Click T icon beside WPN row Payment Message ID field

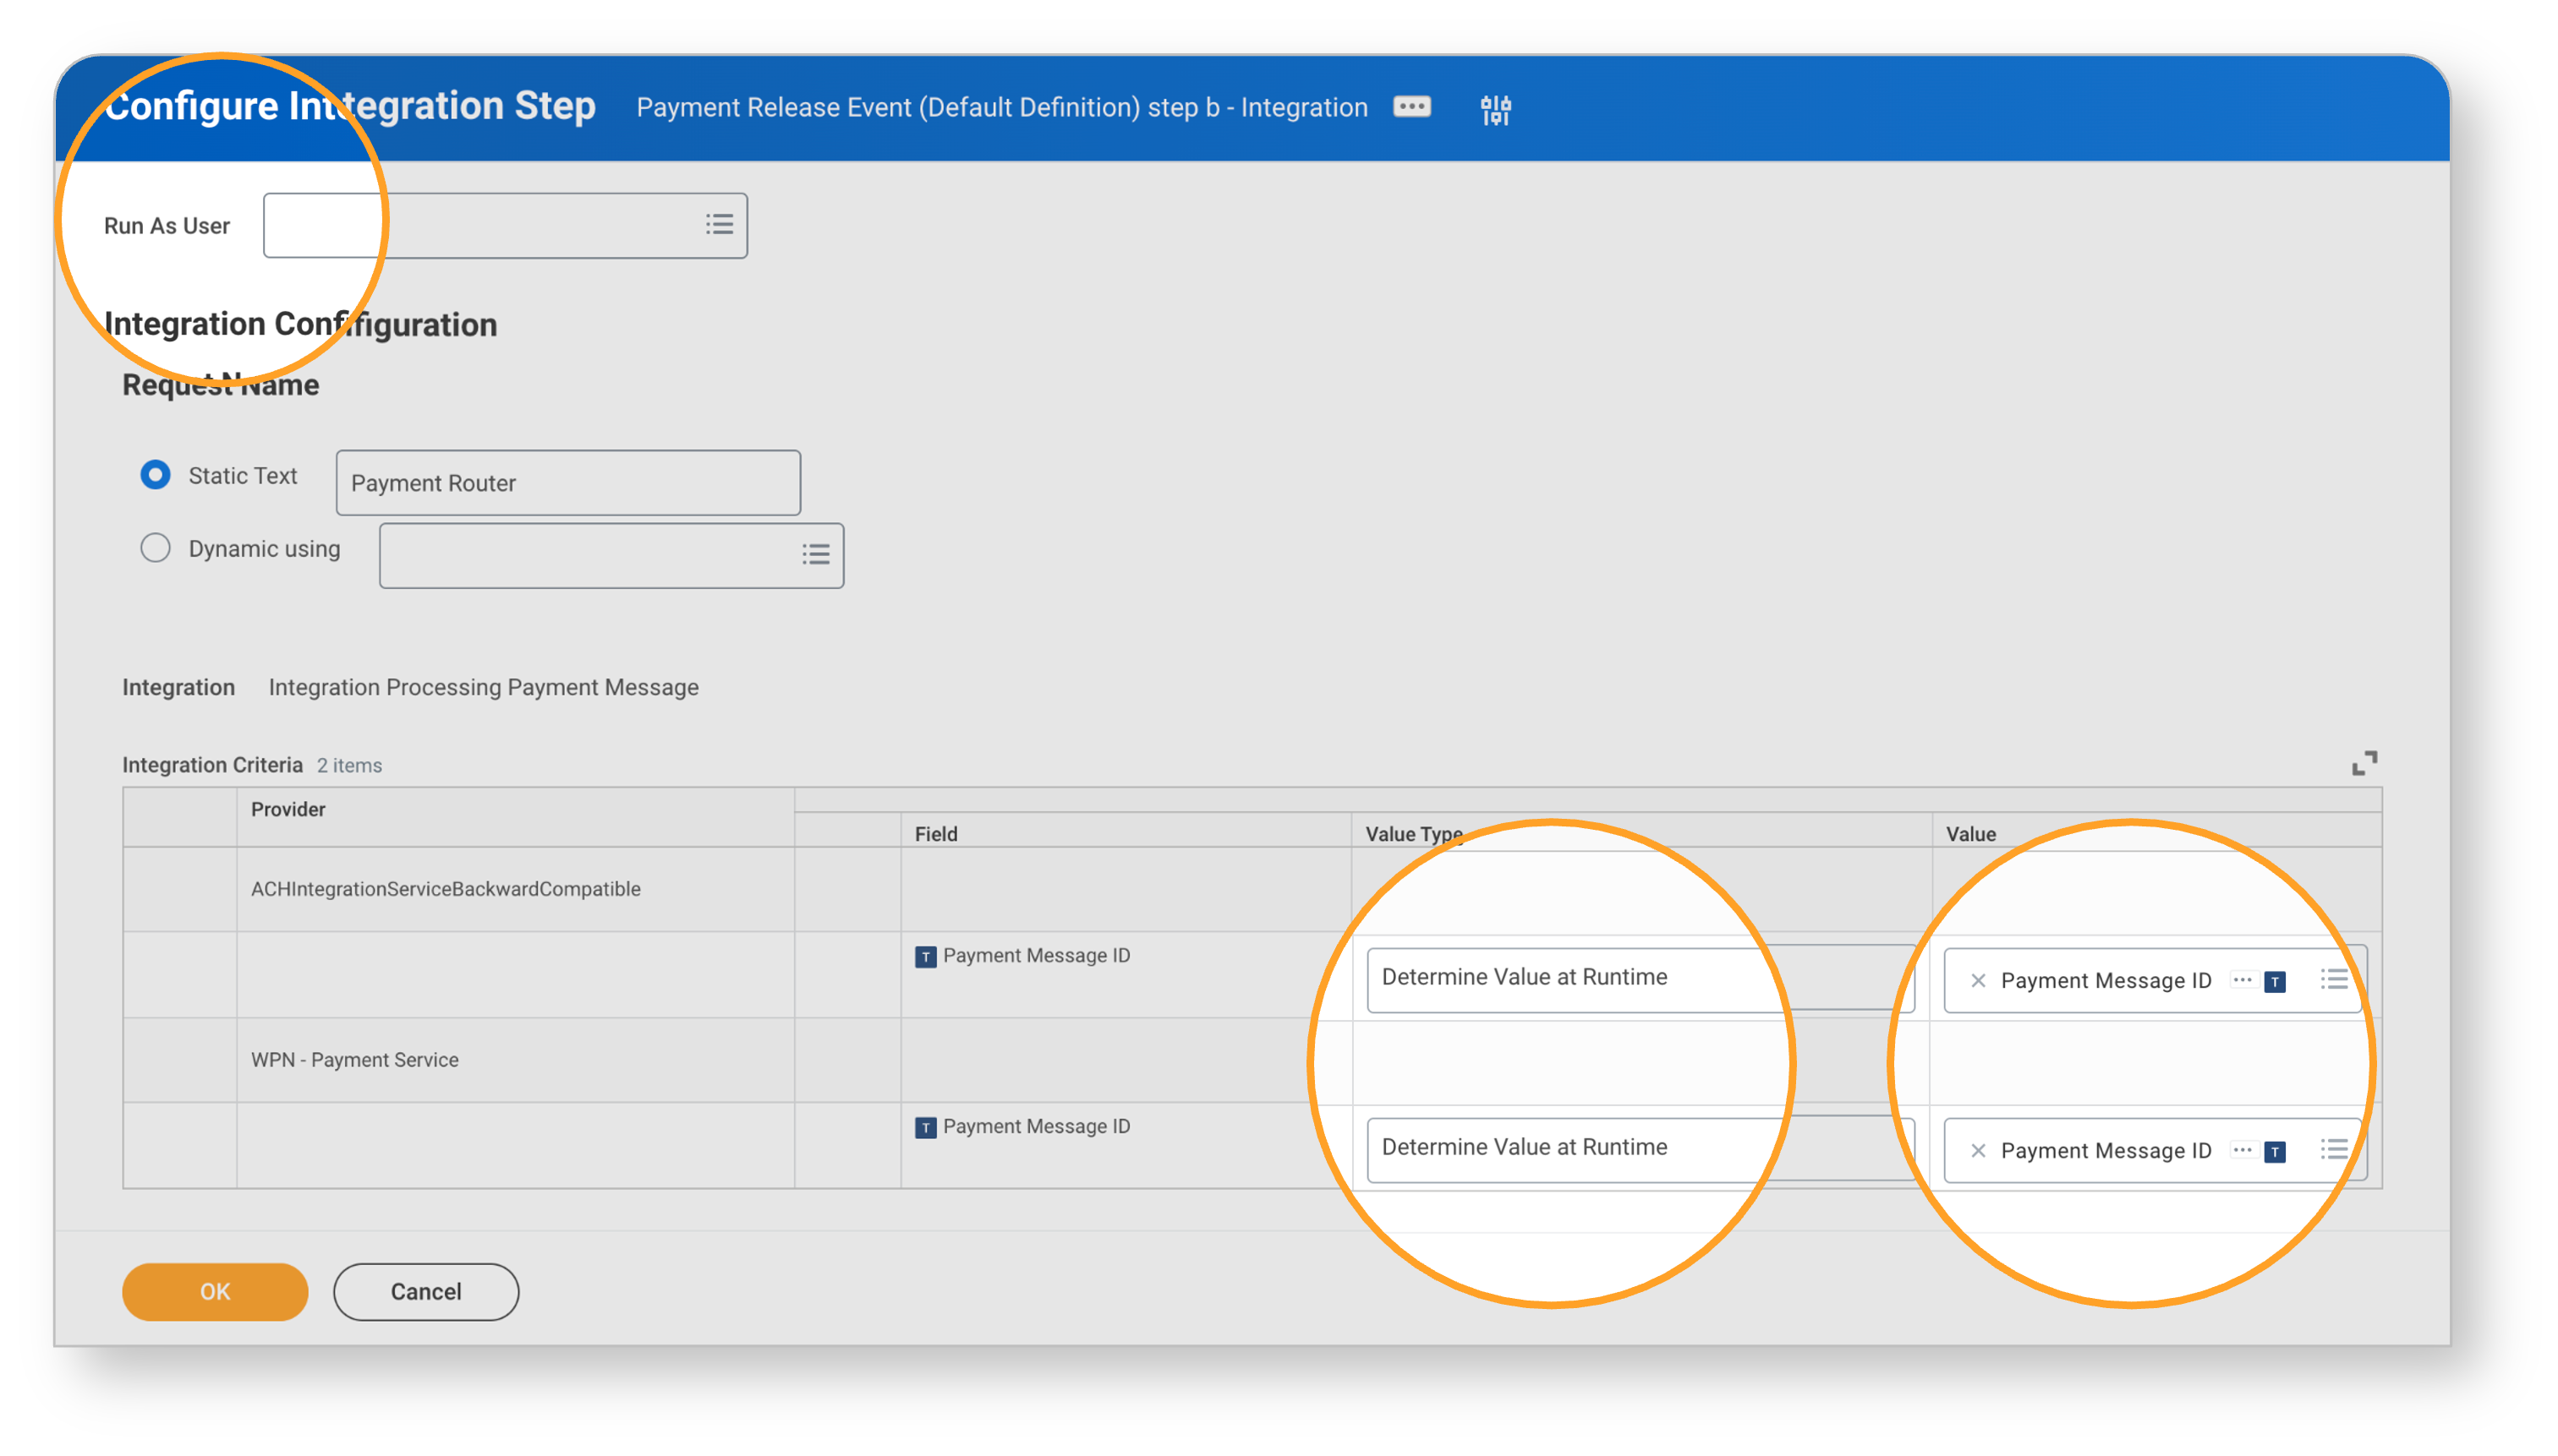pyautogui.click(x=925, y=1127)
